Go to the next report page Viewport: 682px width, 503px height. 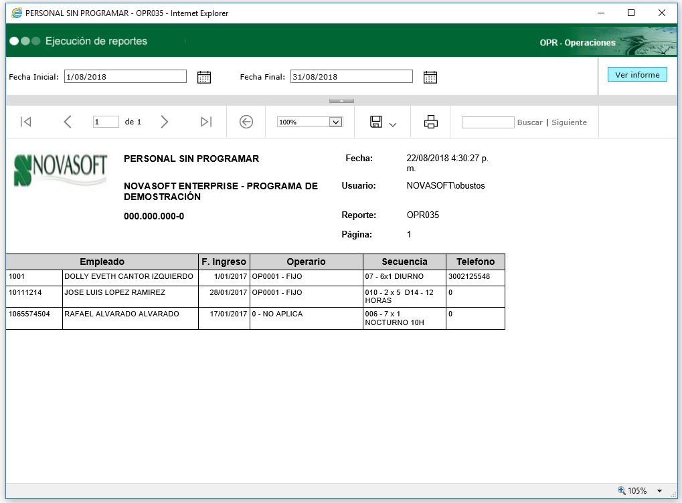coord(165,122)
